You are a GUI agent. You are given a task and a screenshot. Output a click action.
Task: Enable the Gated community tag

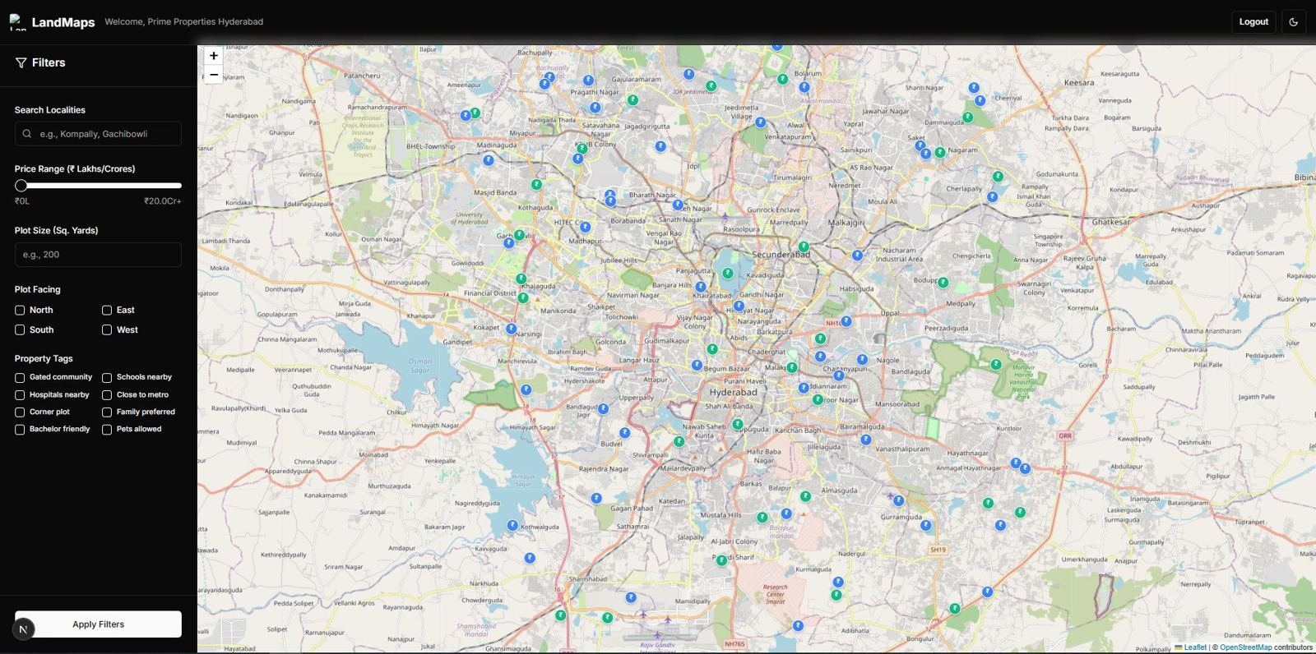click(x=20, y=378)
